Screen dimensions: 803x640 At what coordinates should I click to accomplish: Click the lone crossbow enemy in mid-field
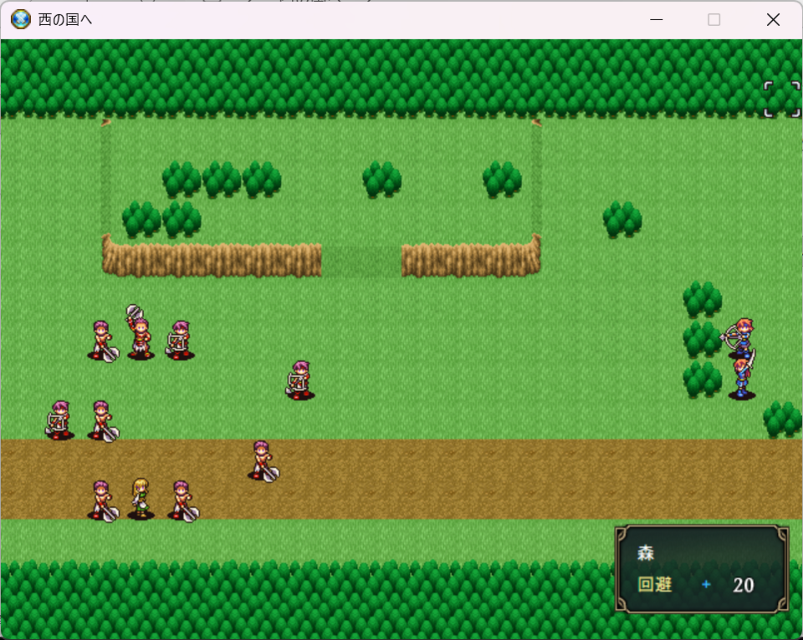[300, 379]
